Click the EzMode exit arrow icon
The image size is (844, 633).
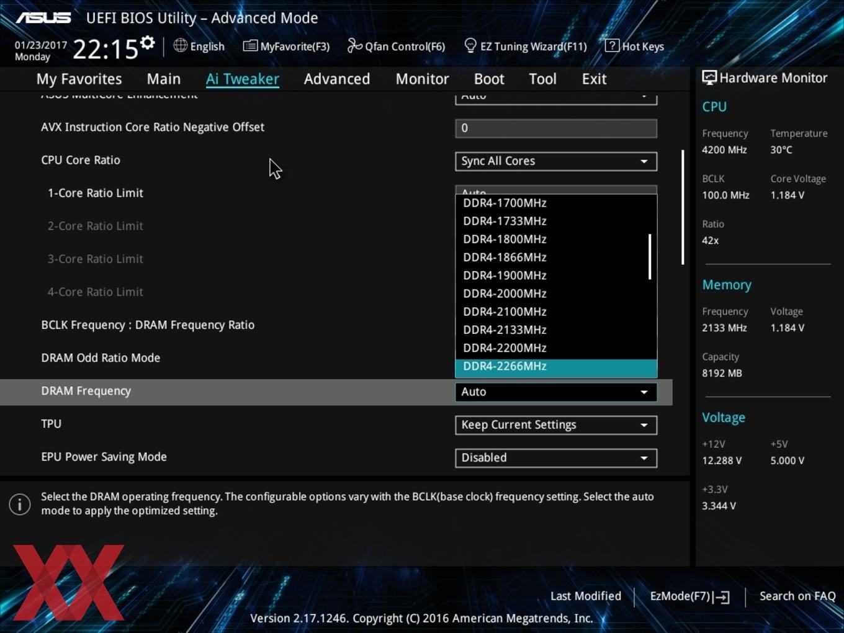(721, 597)
